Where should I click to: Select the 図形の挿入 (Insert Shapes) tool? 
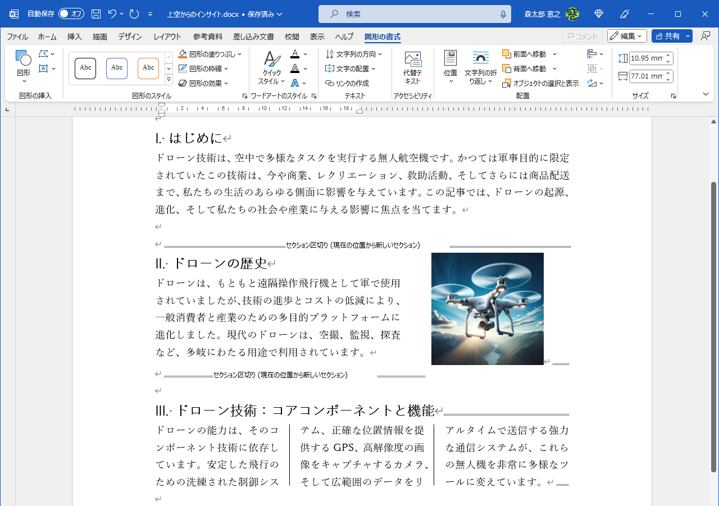tap(22, 67)
